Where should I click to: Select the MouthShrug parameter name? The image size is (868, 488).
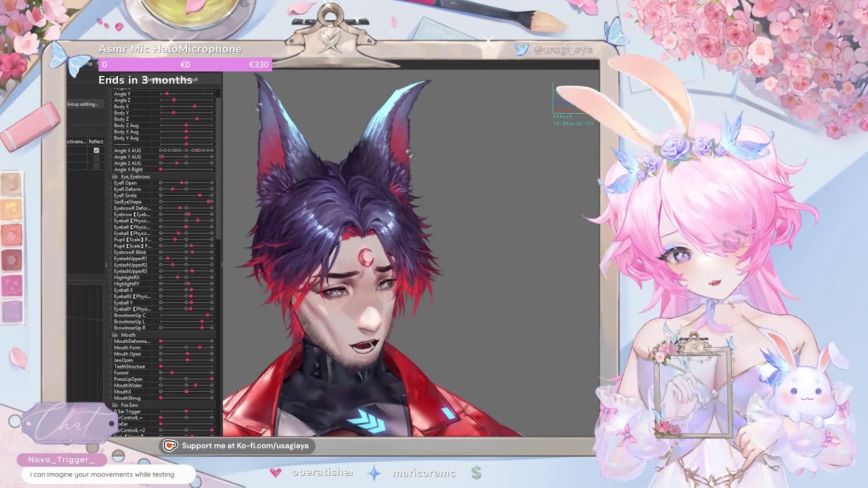[127, 399]
